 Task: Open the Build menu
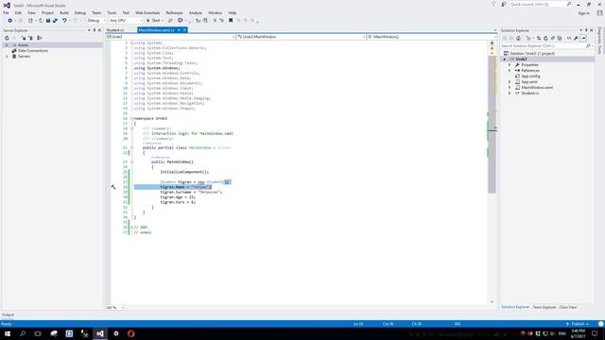click(x=64, y=12)
